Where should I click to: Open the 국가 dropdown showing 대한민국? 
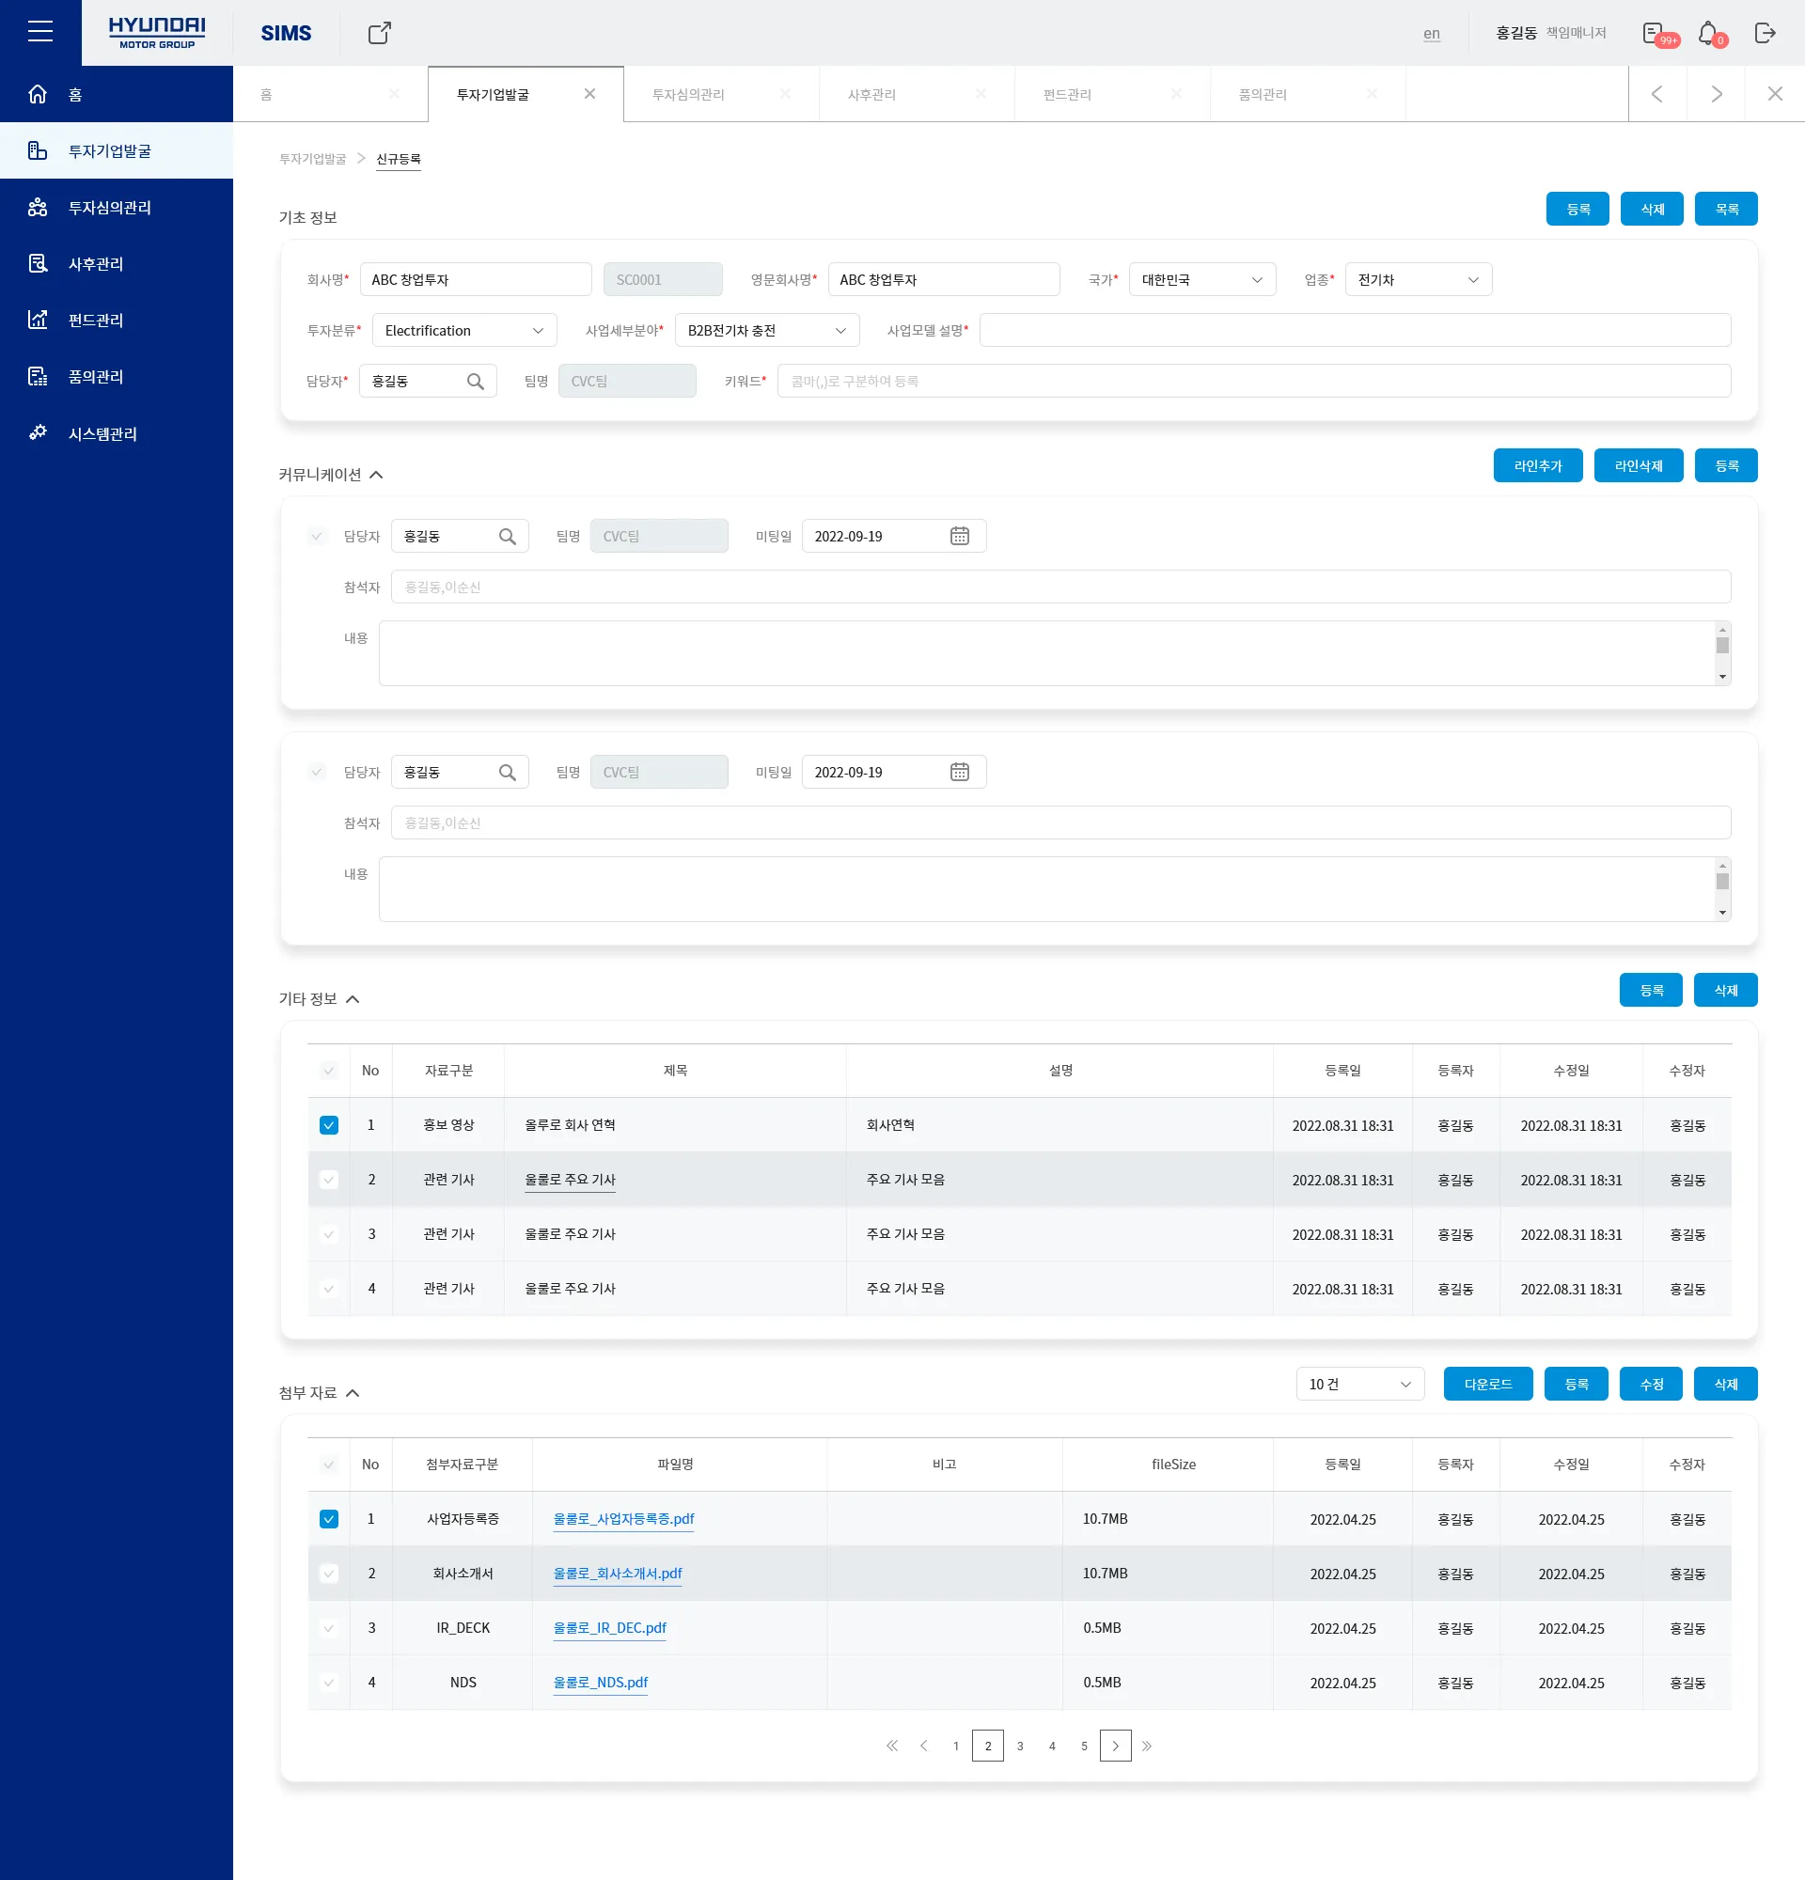click(1201, 279)
